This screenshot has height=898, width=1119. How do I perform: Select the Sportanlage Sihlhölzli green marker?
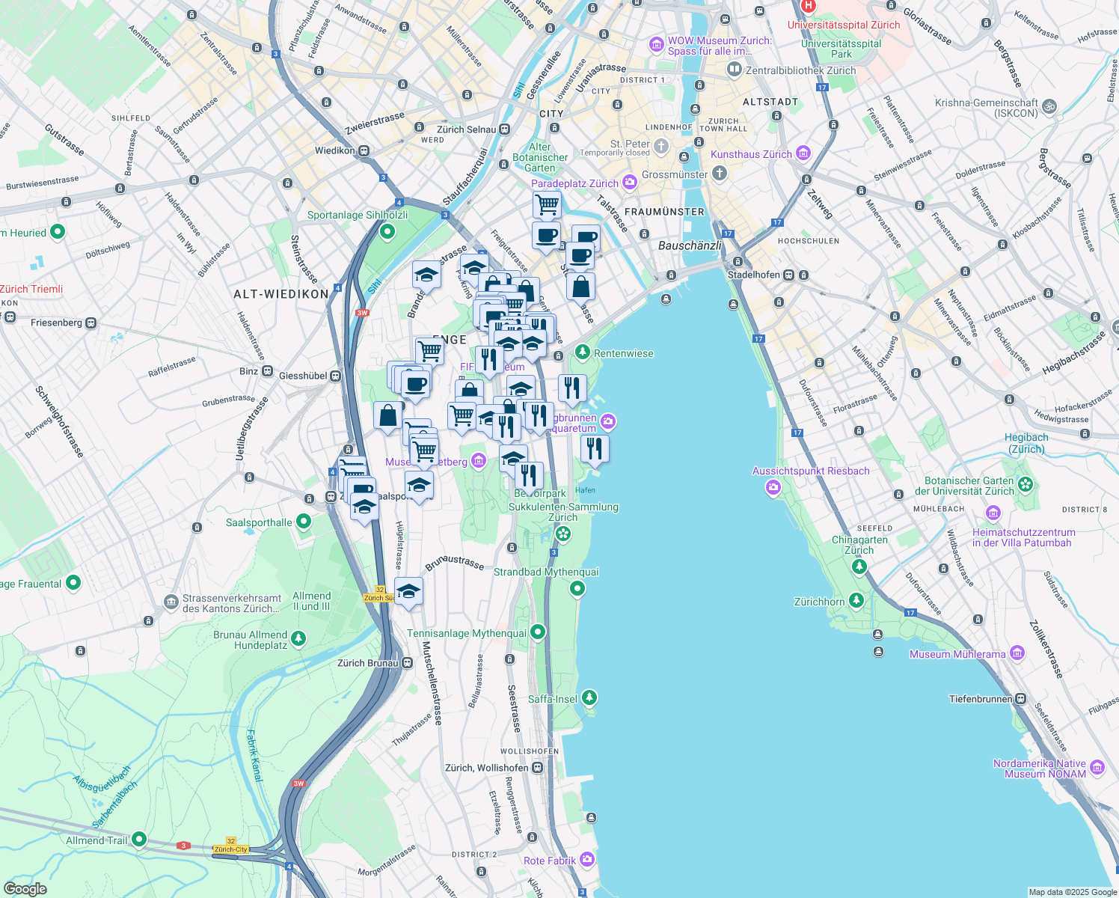387,232
